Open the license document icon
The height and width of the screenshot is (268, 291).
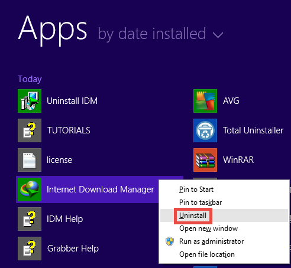click(x=30, y=160)
